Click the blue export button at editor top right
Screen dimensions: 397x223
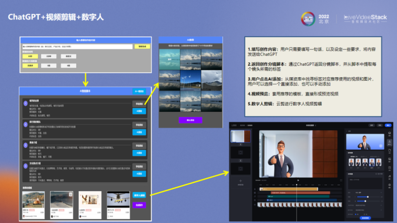point(388,125)
